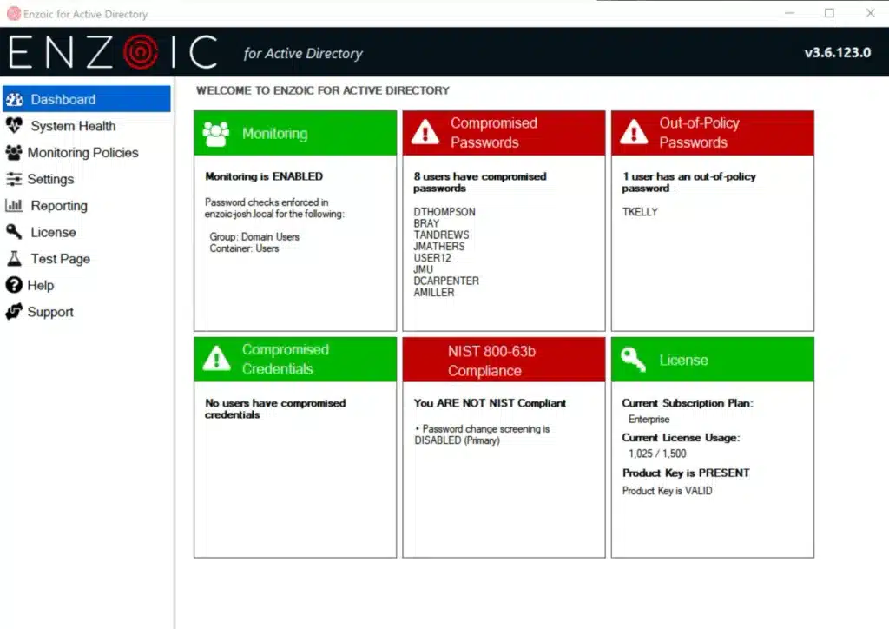This screenshot has width=889, height=629.
Task: Select the License key icon in sidebar
Action: coord(16,232)
